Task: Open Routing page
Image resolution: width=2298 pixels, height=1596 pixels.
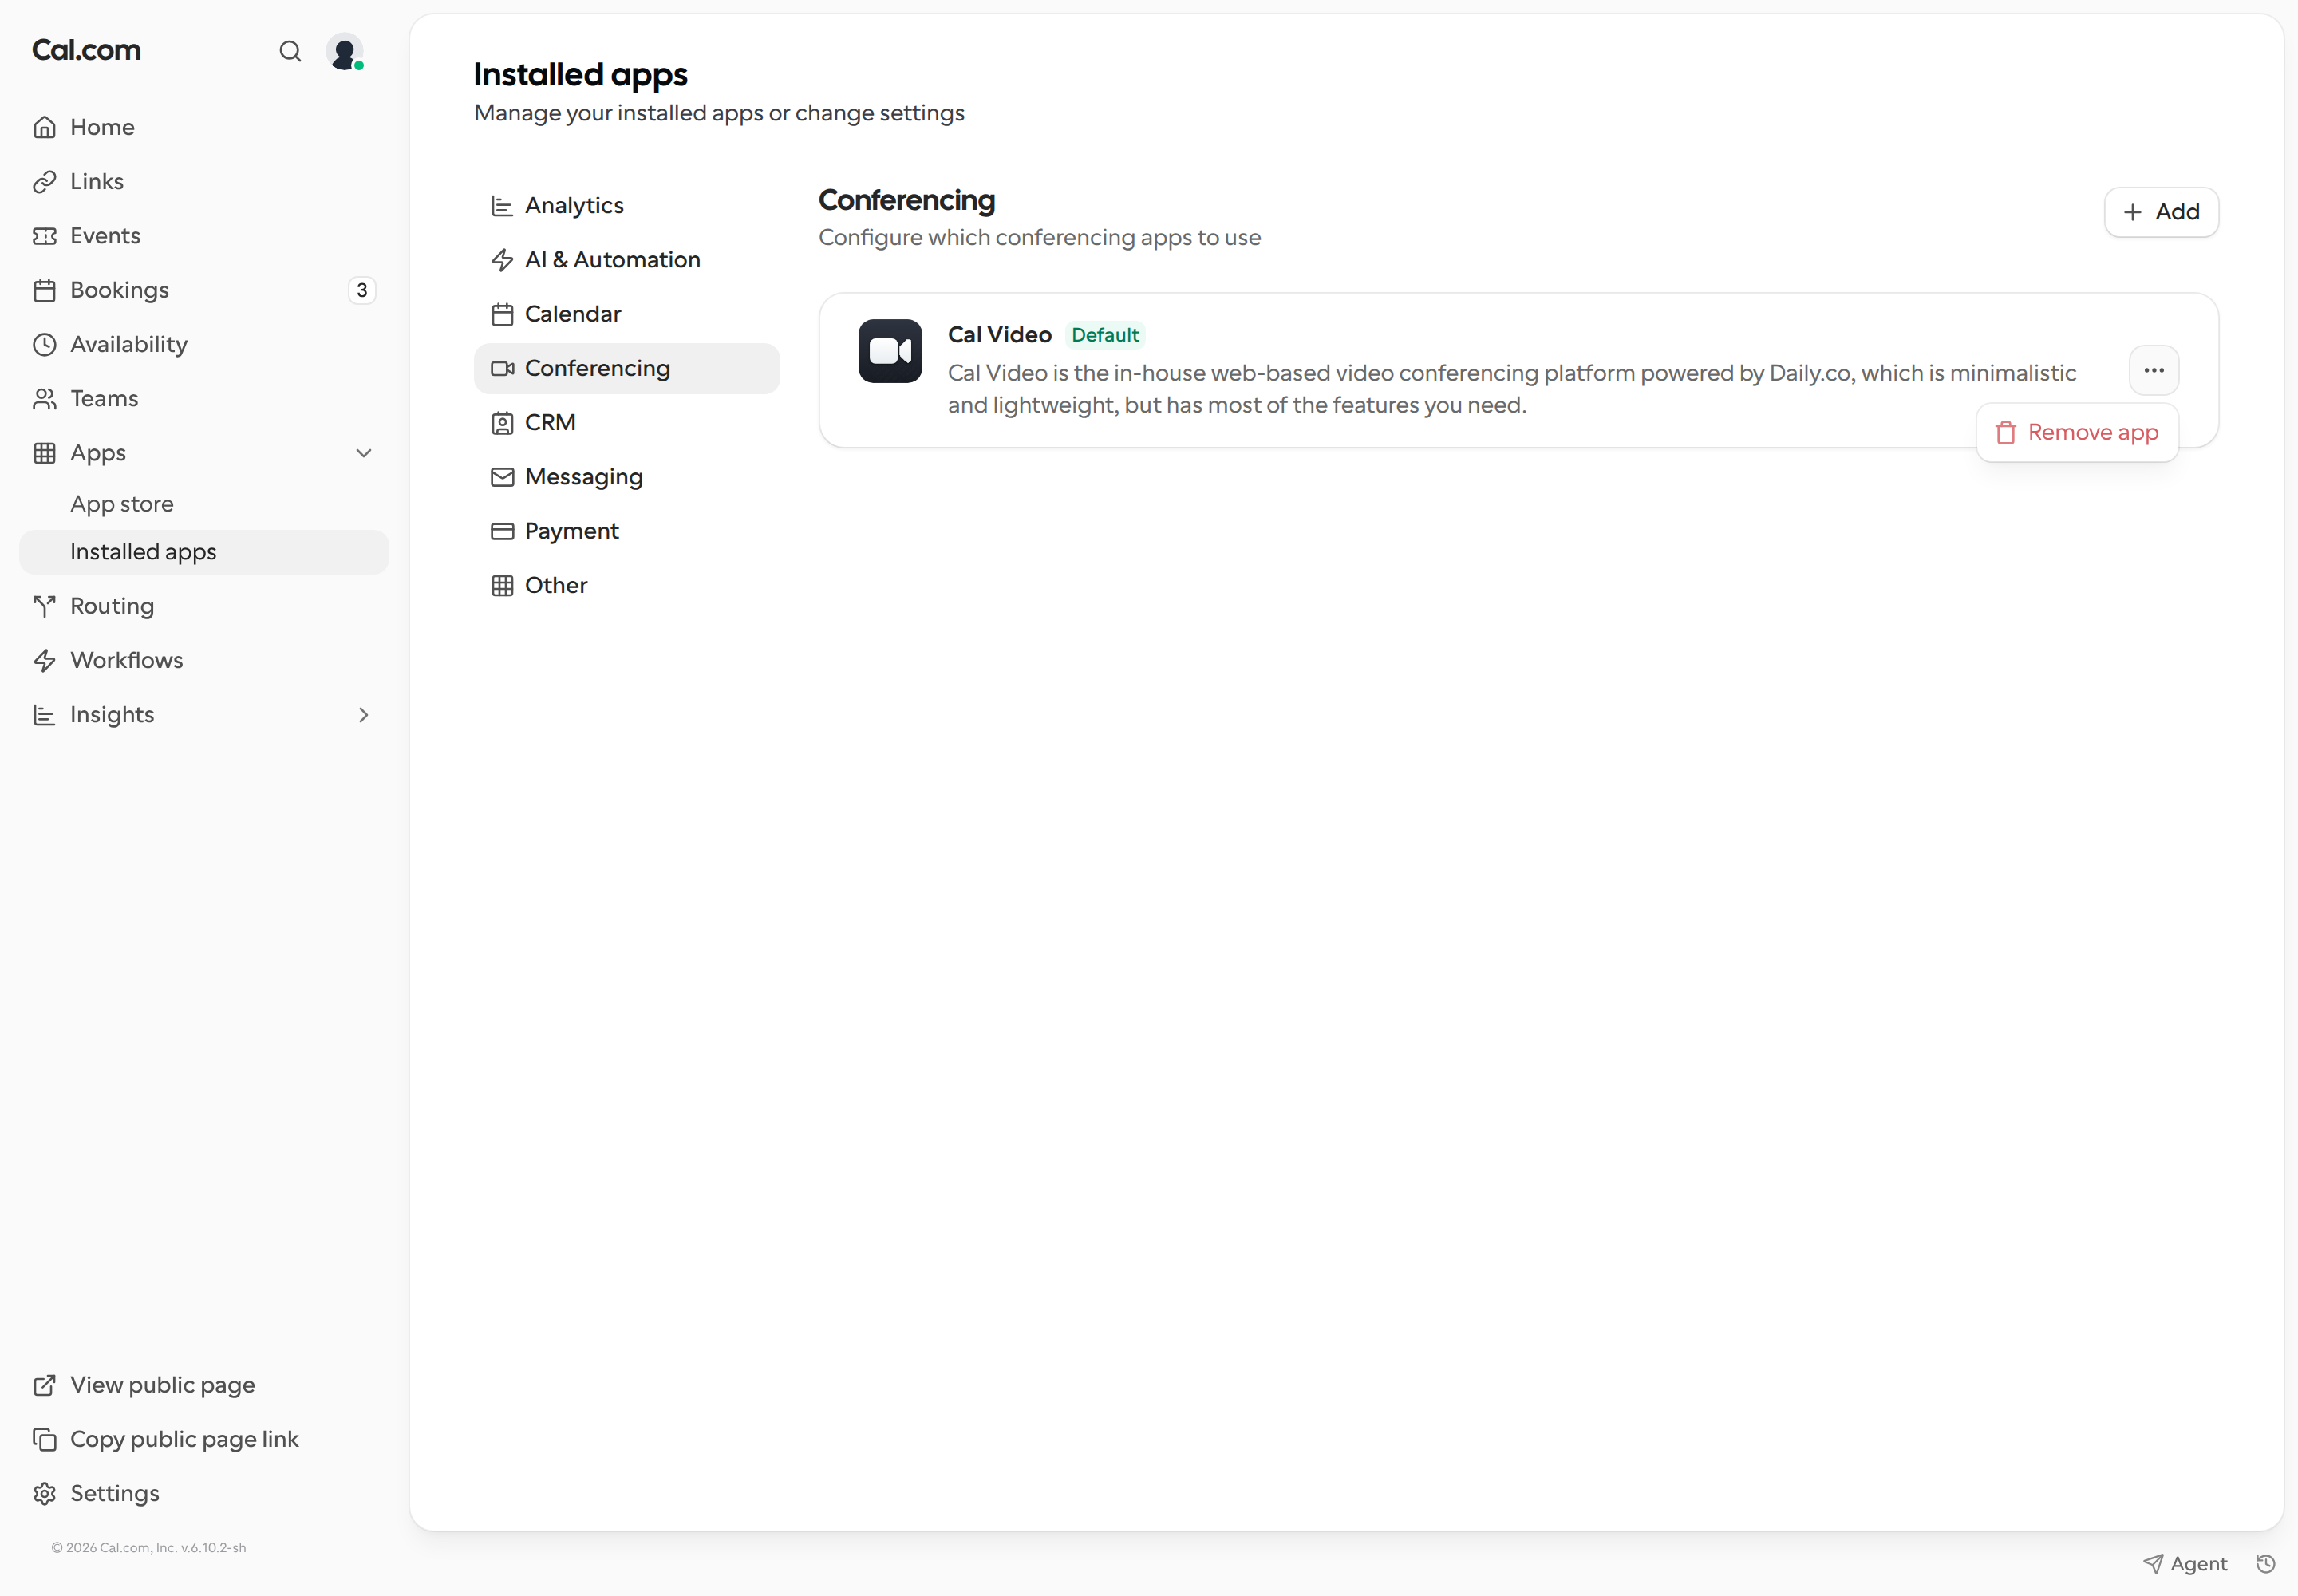Action: pyautogui.click(x=204, y=606)
